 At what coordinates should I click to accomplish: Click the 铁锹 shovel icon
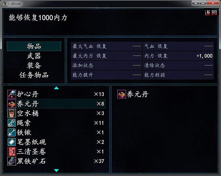coord(12,132)
